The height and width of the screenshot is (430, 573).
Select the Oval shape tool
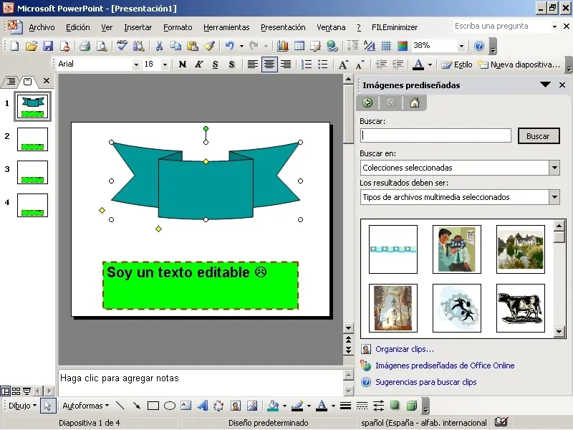tap(170, 406)
